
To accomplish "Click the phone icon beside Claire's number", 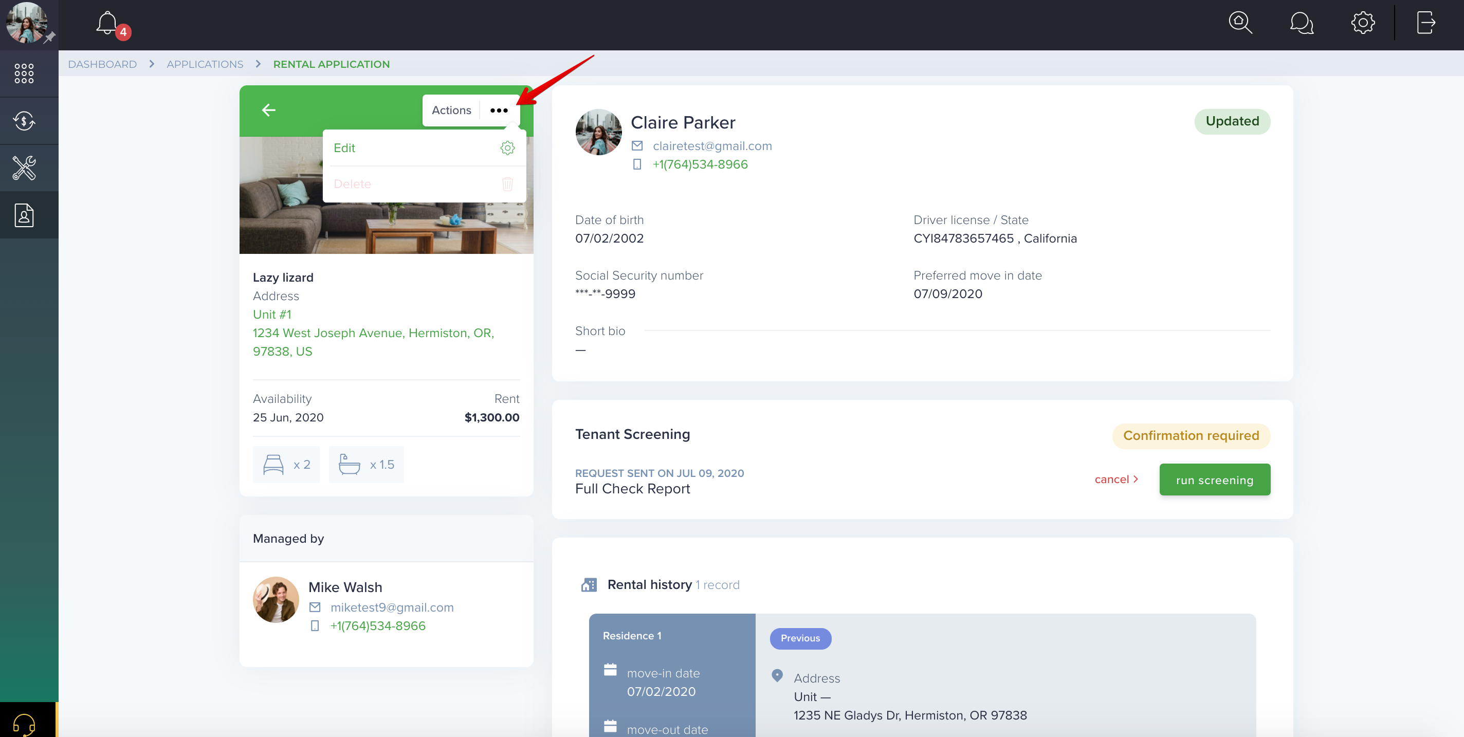I will (637, 165).
